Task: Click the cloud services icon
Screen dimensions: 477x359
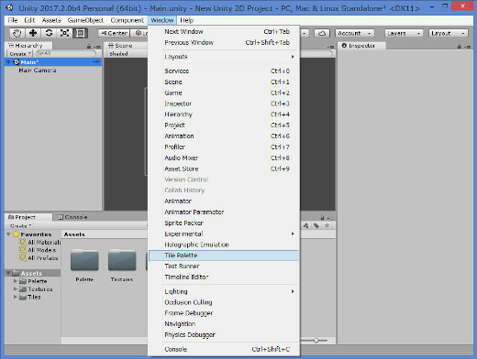Action: pos(322,33)
